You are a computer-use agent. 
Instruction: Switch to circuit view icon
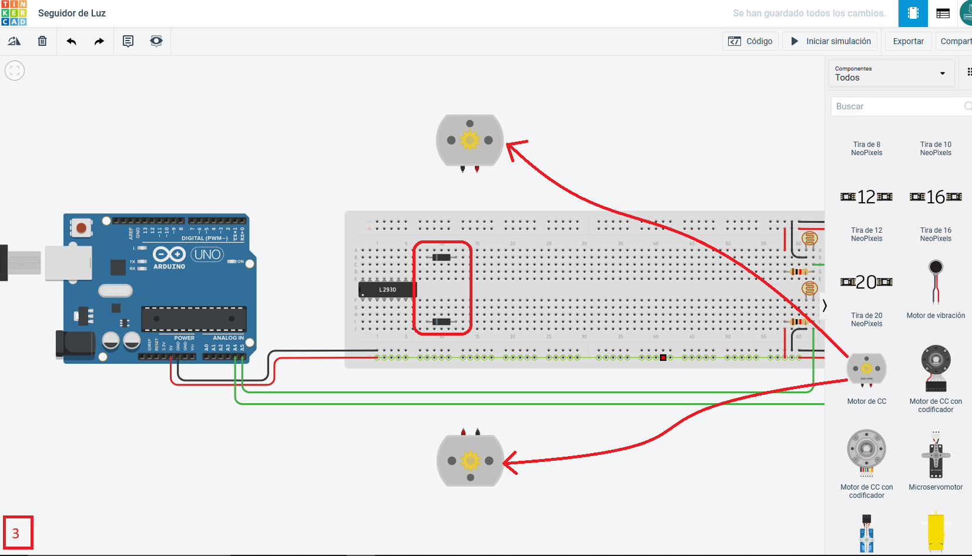click(x=913, y=13)
